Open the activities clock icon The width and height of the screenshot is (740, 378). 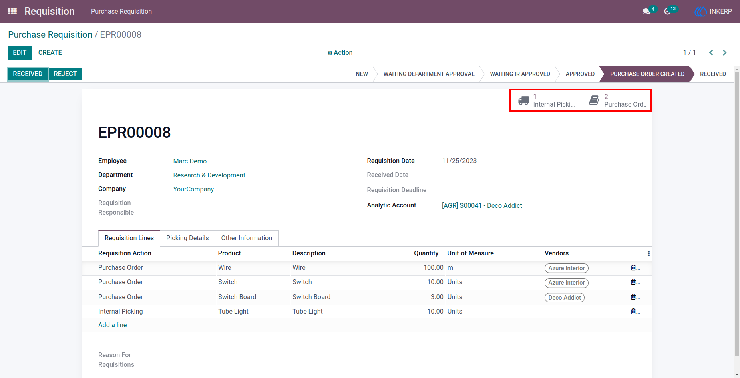667,11
